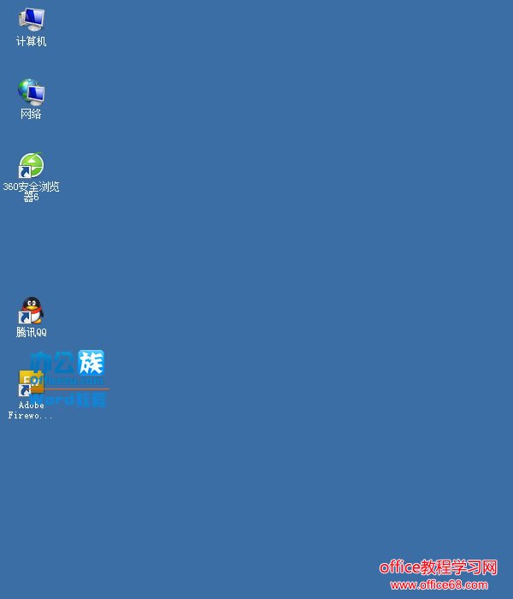
Task: Click the 腾讯QQ label text
Action: coord(32,332)
